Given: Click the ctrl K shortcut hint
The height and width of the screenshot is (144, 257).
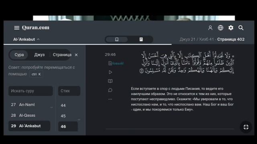Looking at the screenshot, I should click(x=36, y=74).
